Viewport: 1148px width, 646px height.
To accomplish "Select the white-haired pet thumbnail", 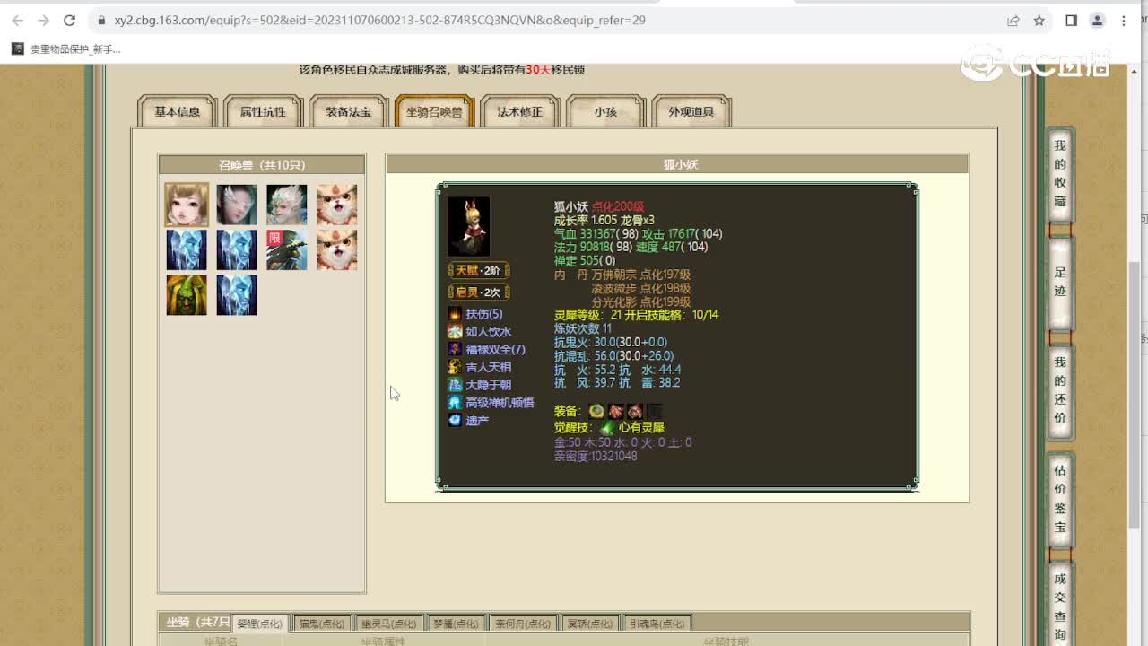I will 287,205.
